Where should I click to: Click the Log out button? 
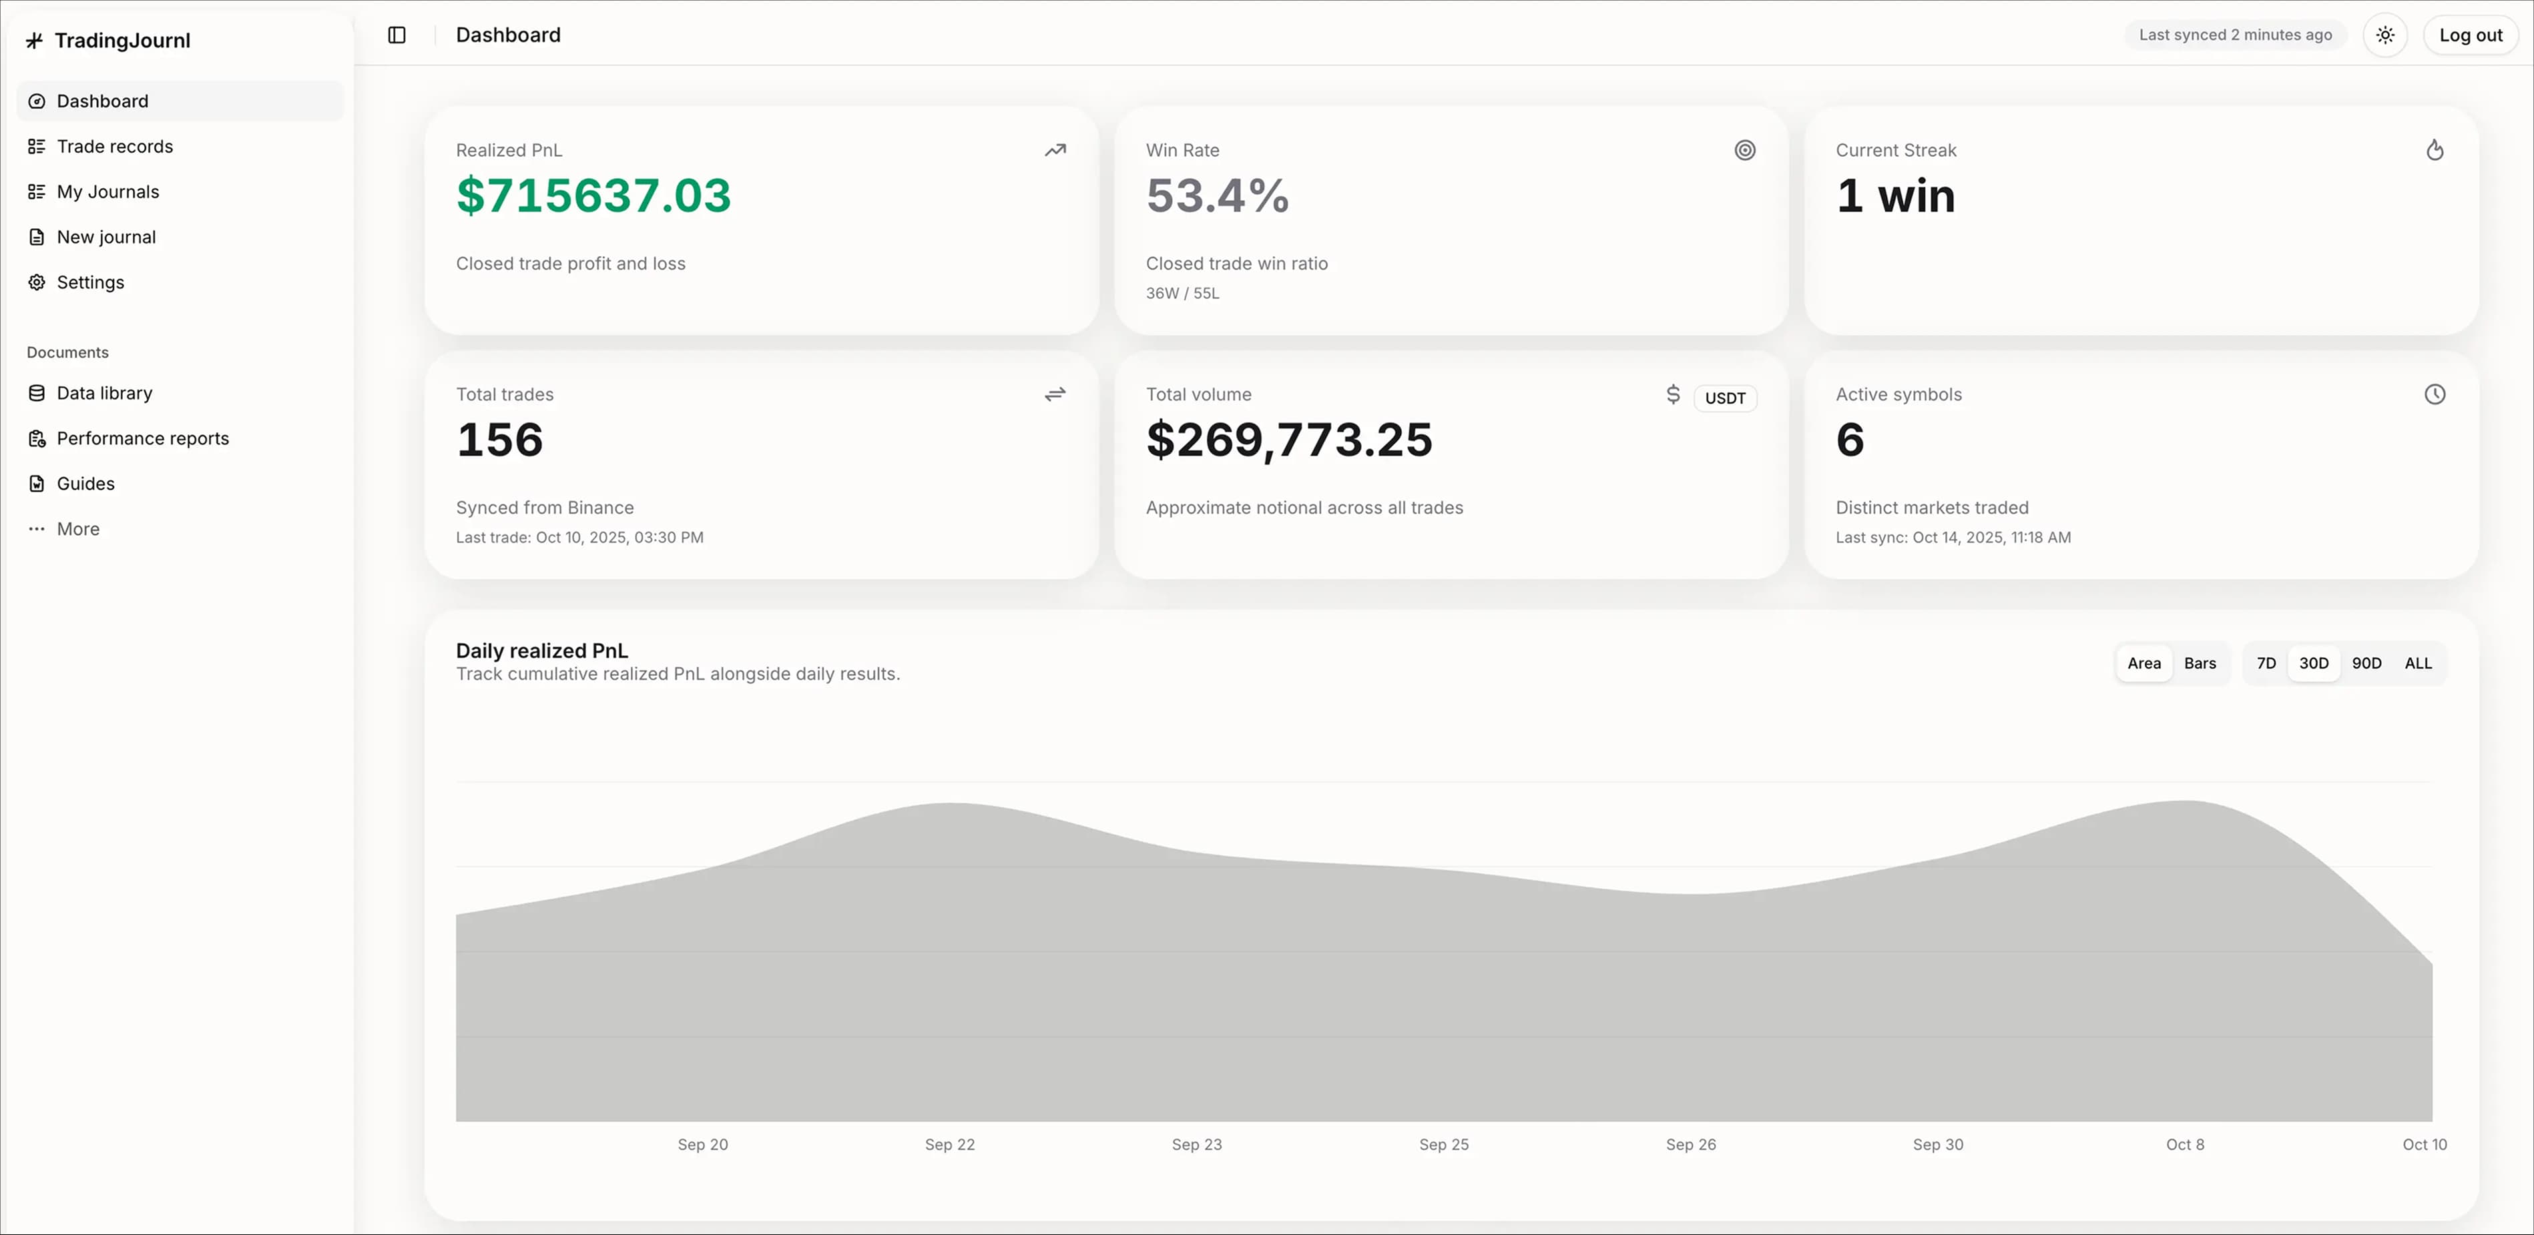pyautogui.click(x=2470, y=35)
